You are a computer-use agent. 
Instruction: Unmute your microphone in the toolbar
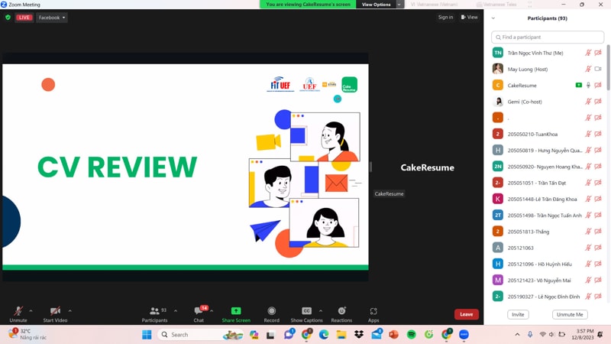[x=18, y=312]
